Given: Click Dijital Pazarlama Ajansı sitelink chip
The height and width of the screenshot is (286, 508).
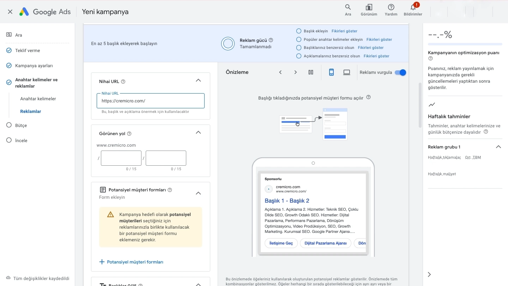Looking at the screenshot, I should click(326, 243).
